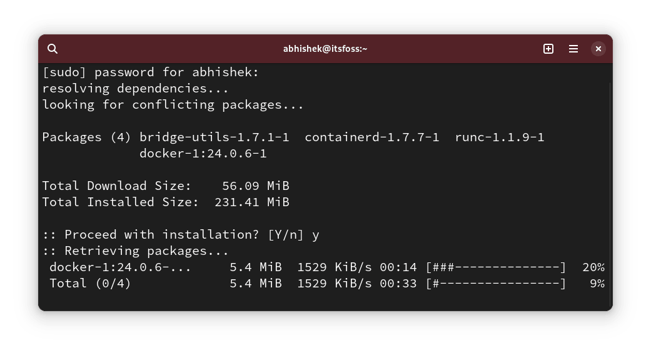Screen dimensions: 651x353
Task: Click the docker download progress bar
Action: (x=496, y=267)
